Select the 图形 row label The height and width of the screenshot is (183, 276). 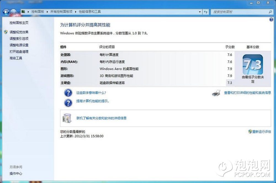(64, 69)
